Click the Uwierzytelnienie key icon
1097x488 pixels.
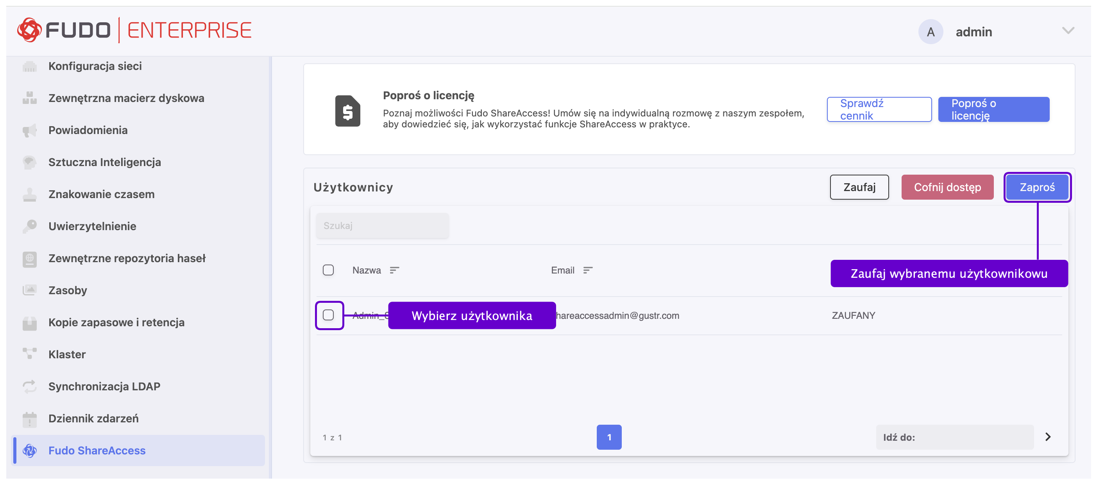pyautogui.click(x=29, y=226)
